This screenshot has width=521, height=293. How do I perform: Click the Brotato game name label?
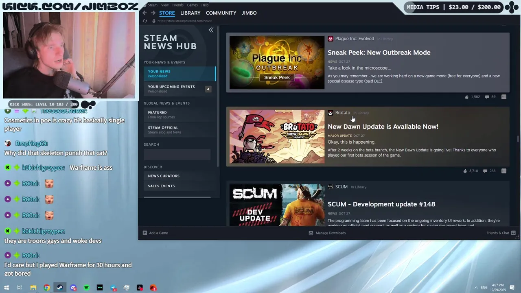tap(343, 113)
